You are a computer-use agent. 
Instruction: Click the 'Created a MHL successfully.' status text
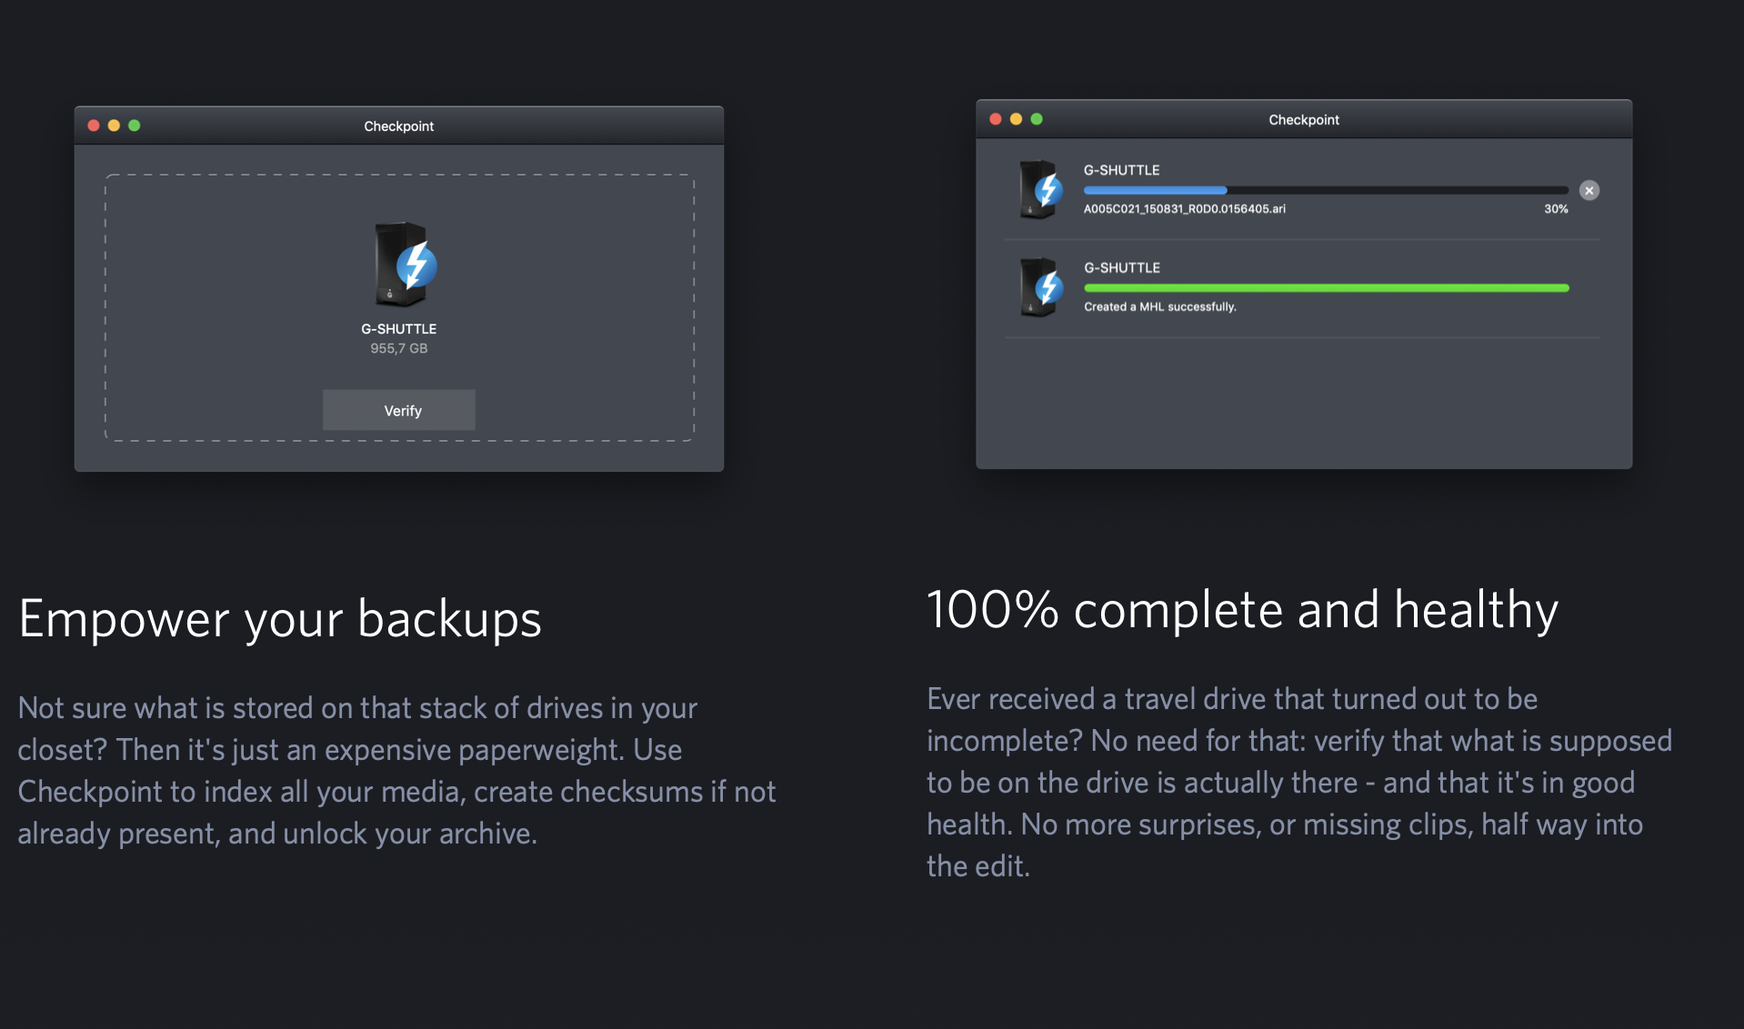click(1159, 306)
